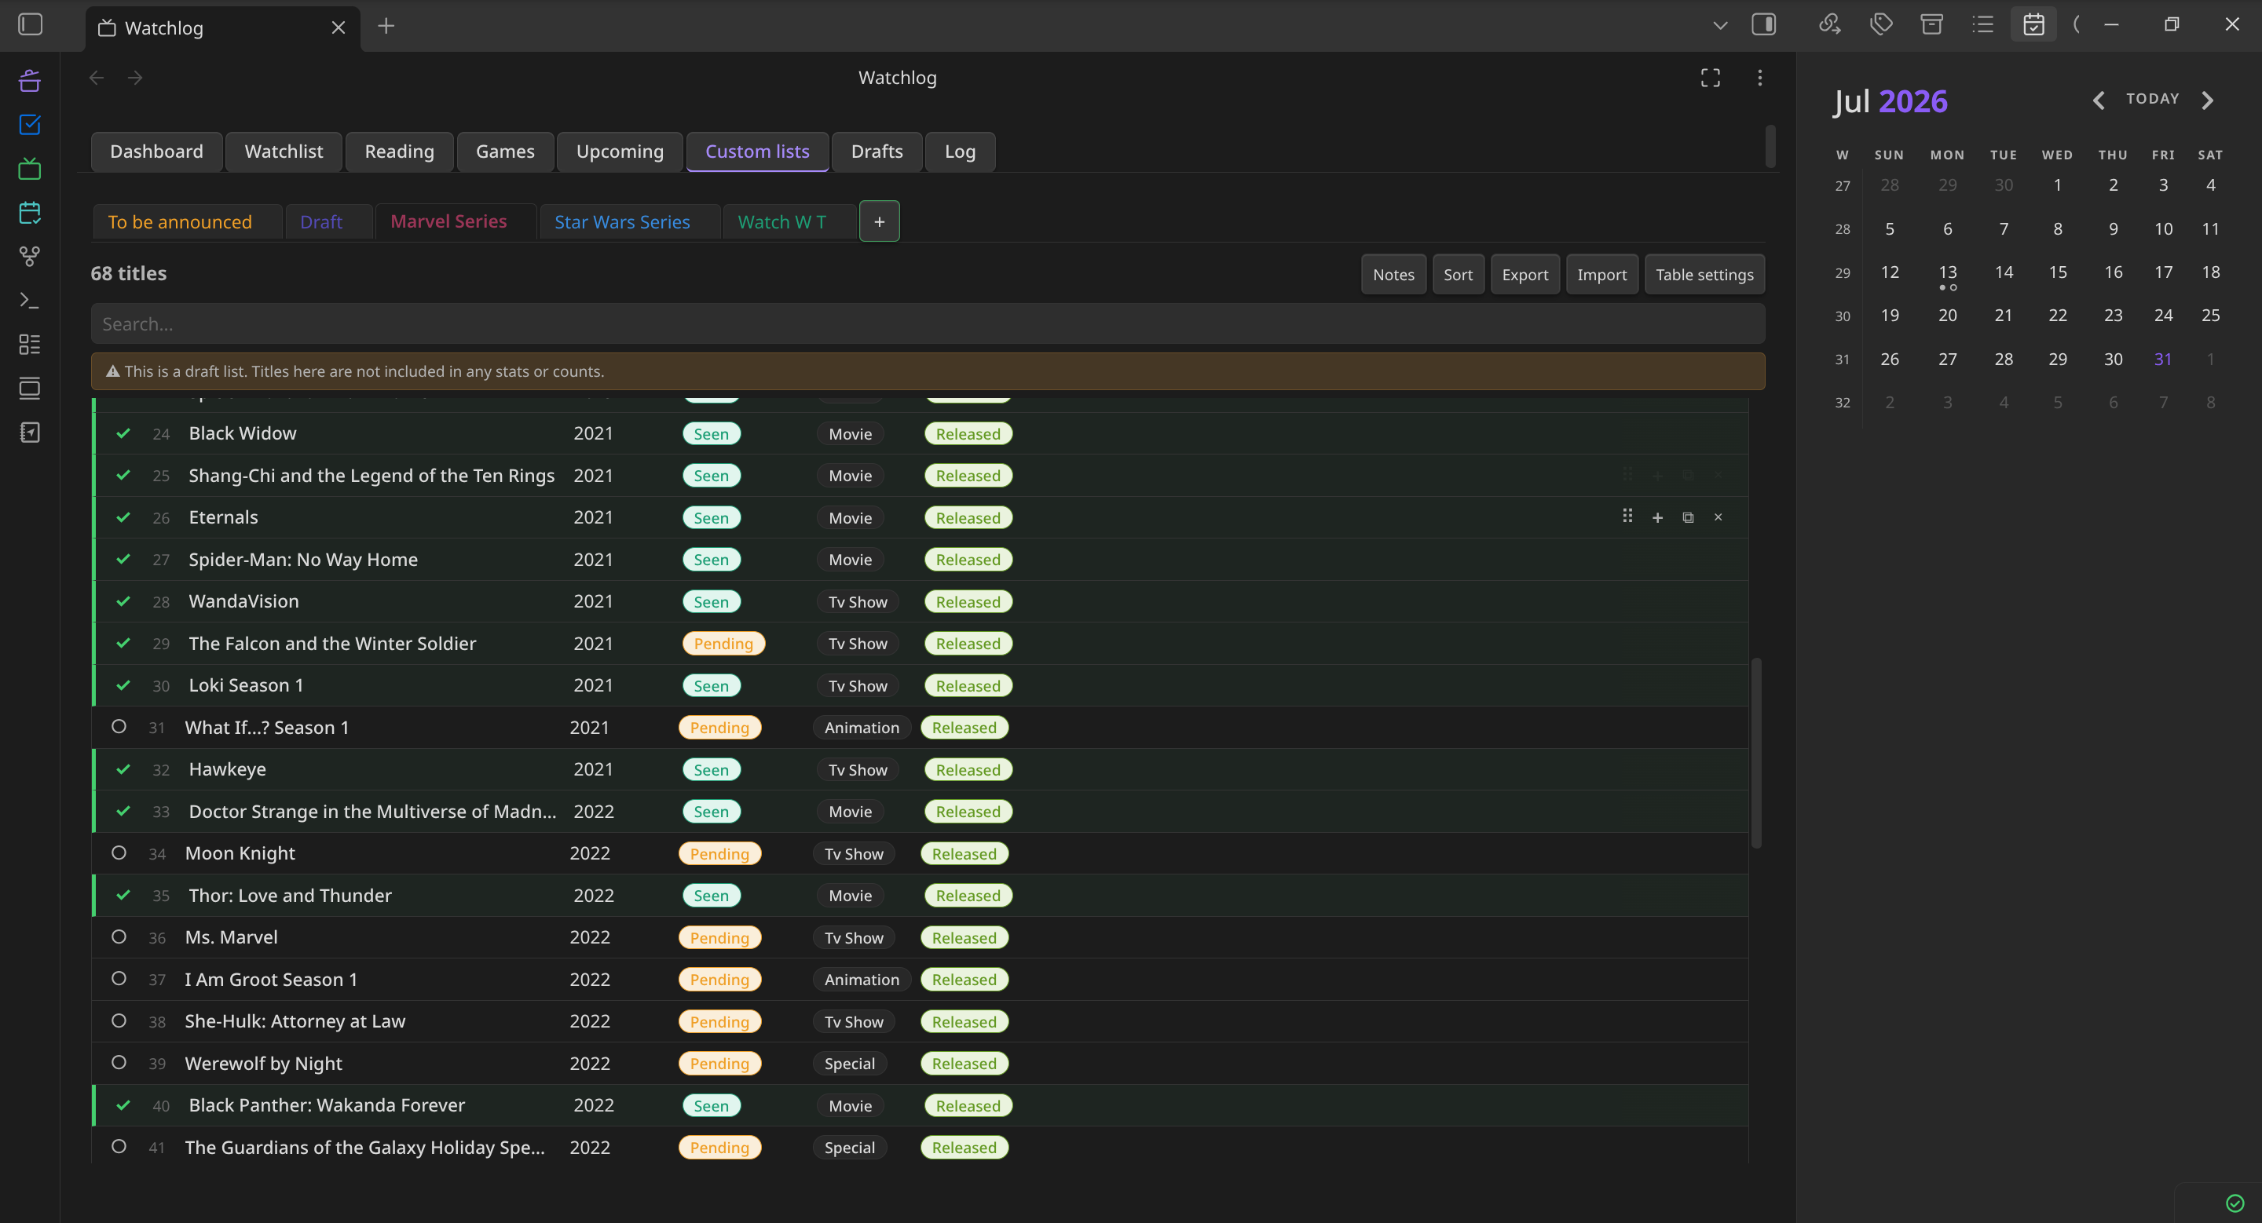
Task: Open the Games tab
Action: click(505, 151)
